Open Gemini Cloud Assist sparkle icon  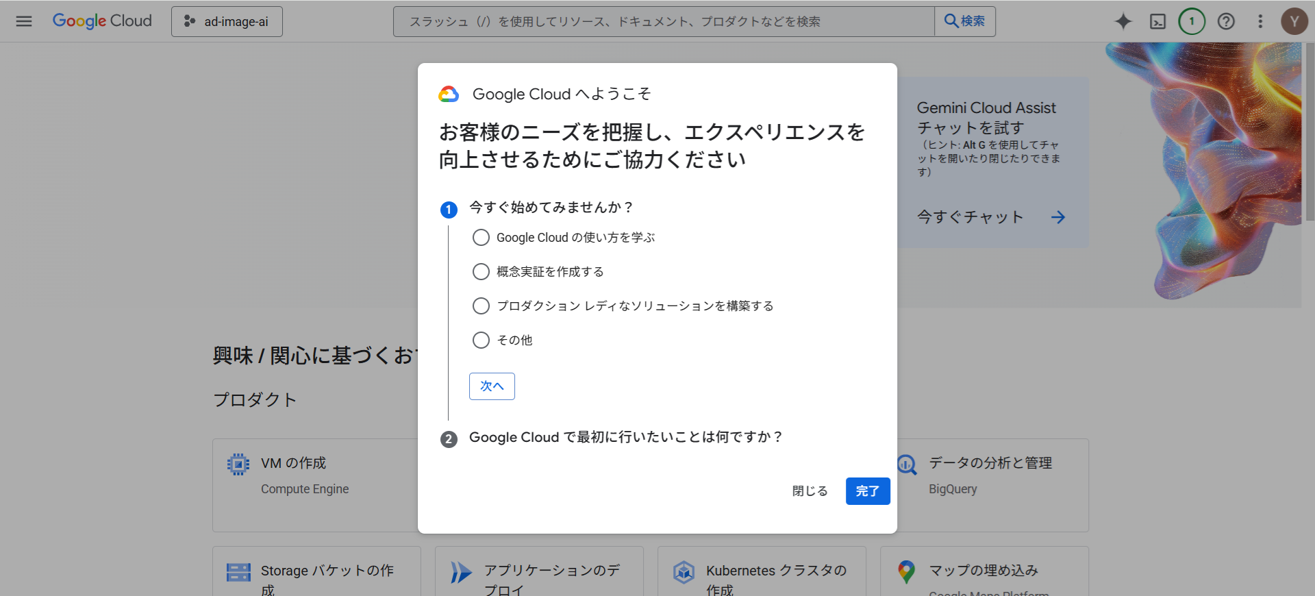point(1123,21)
